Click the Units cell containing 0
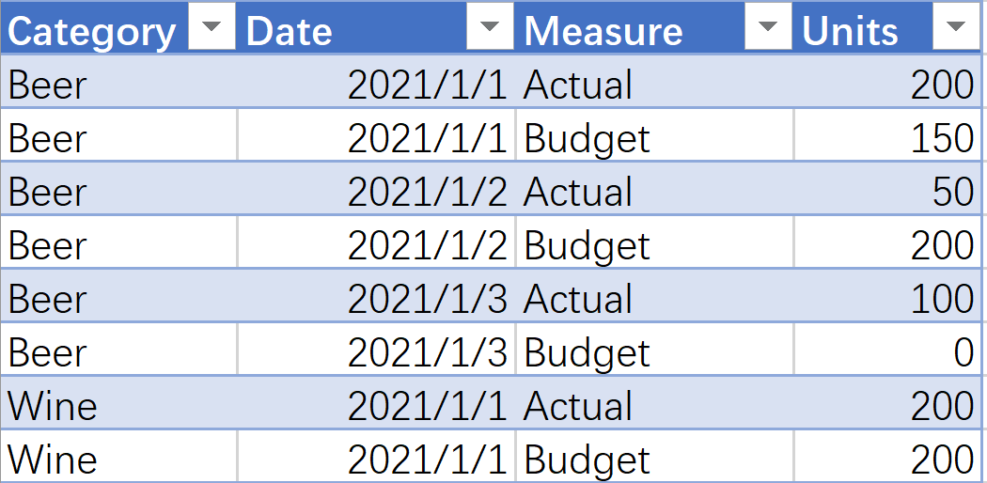 coord(887,349)
